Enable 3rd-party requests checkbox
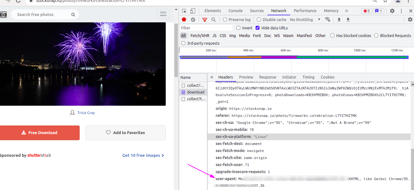 [183, 43]
